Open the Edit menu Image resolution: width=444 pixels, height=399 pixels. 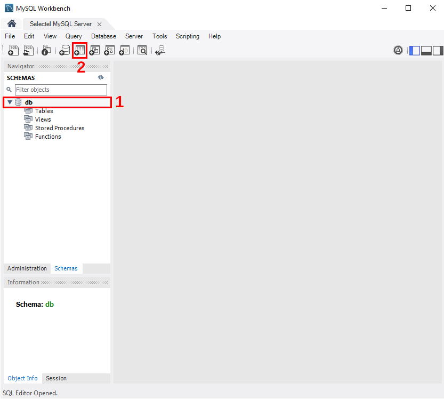[29, 36]
